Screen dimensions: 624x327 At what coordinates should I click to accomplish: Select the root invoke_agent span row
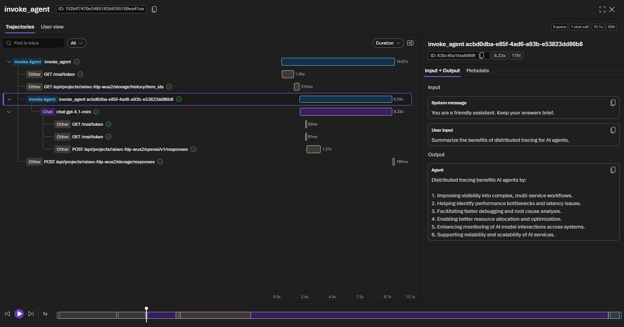207,62
